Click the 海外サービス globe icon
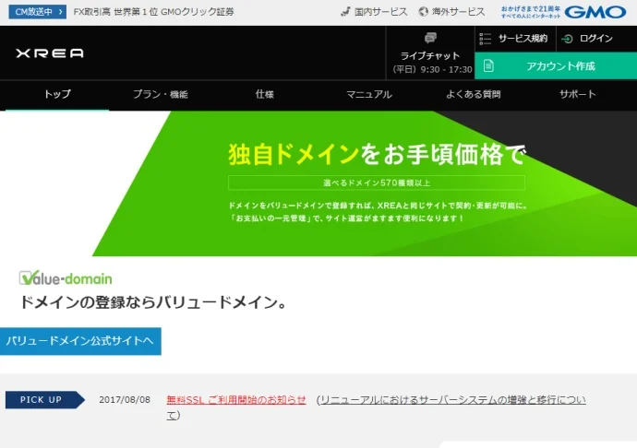The height and width of the screenshot is (448, 637). pyautogui.click(x=424, y=12)
